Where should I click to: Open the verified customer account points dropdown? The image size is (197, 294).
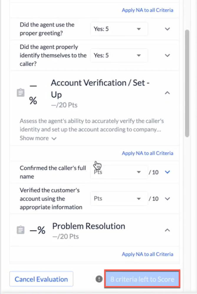(119, 199)
